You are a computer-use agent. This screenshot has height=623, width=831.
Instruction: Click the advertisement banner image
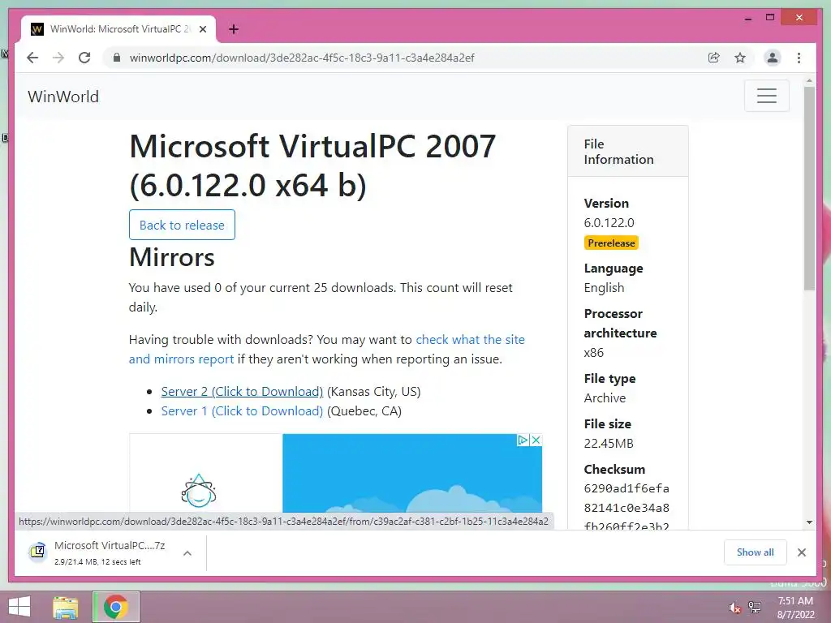tap(335, 473)
